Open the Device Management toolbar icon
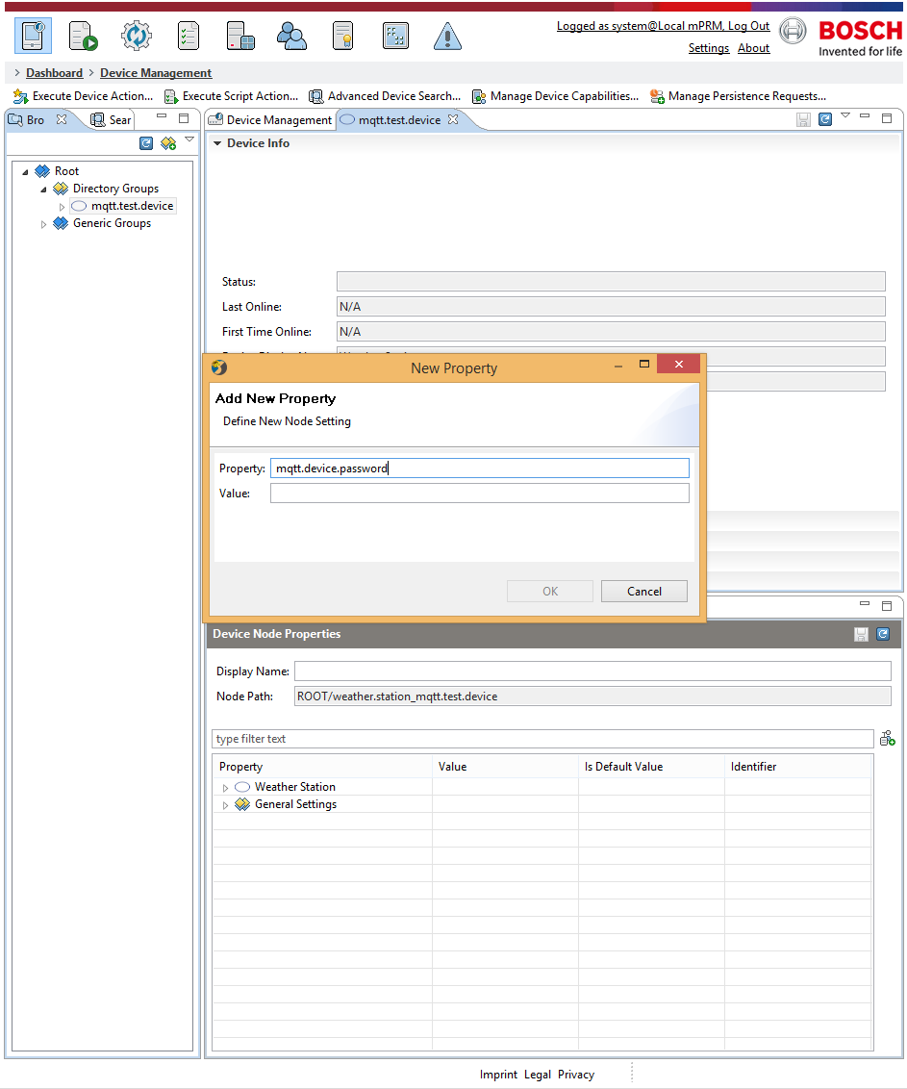This screenshot has height=1089, width=907. pyautogui.click(x=33, y=36)
